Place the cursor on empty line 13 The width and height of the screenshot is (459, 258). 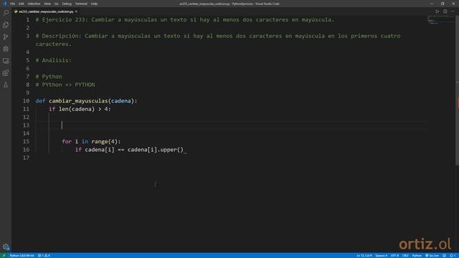pos(231,125)
